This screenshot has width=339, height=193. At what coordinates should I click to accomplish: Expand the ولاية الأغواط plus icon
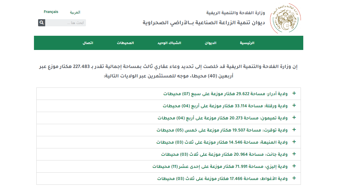pos(294,178)
